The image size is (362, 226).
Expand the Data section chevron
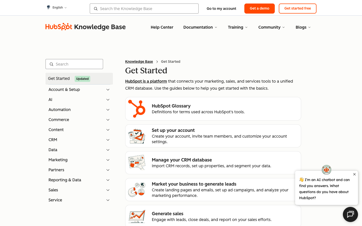108,150
